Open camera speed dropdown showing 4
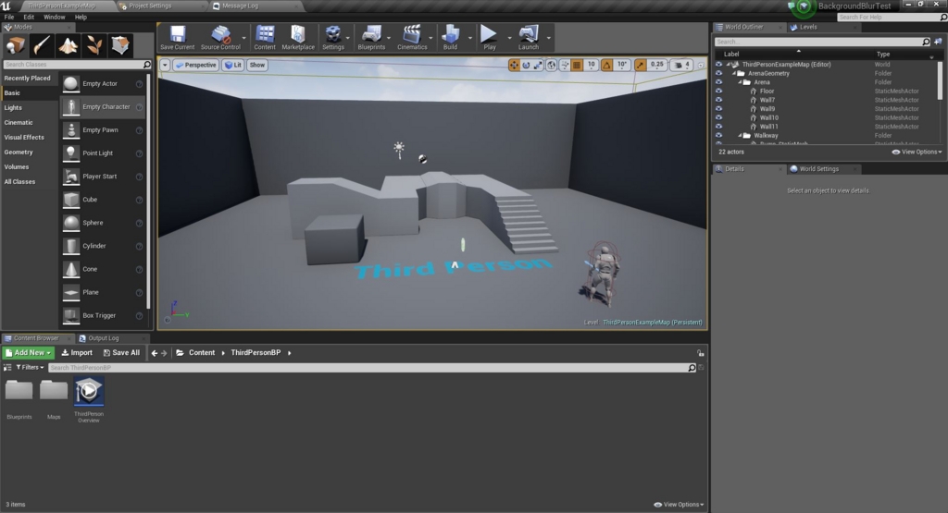This screenshot has height=513, width=948. (x=681, y=65)
